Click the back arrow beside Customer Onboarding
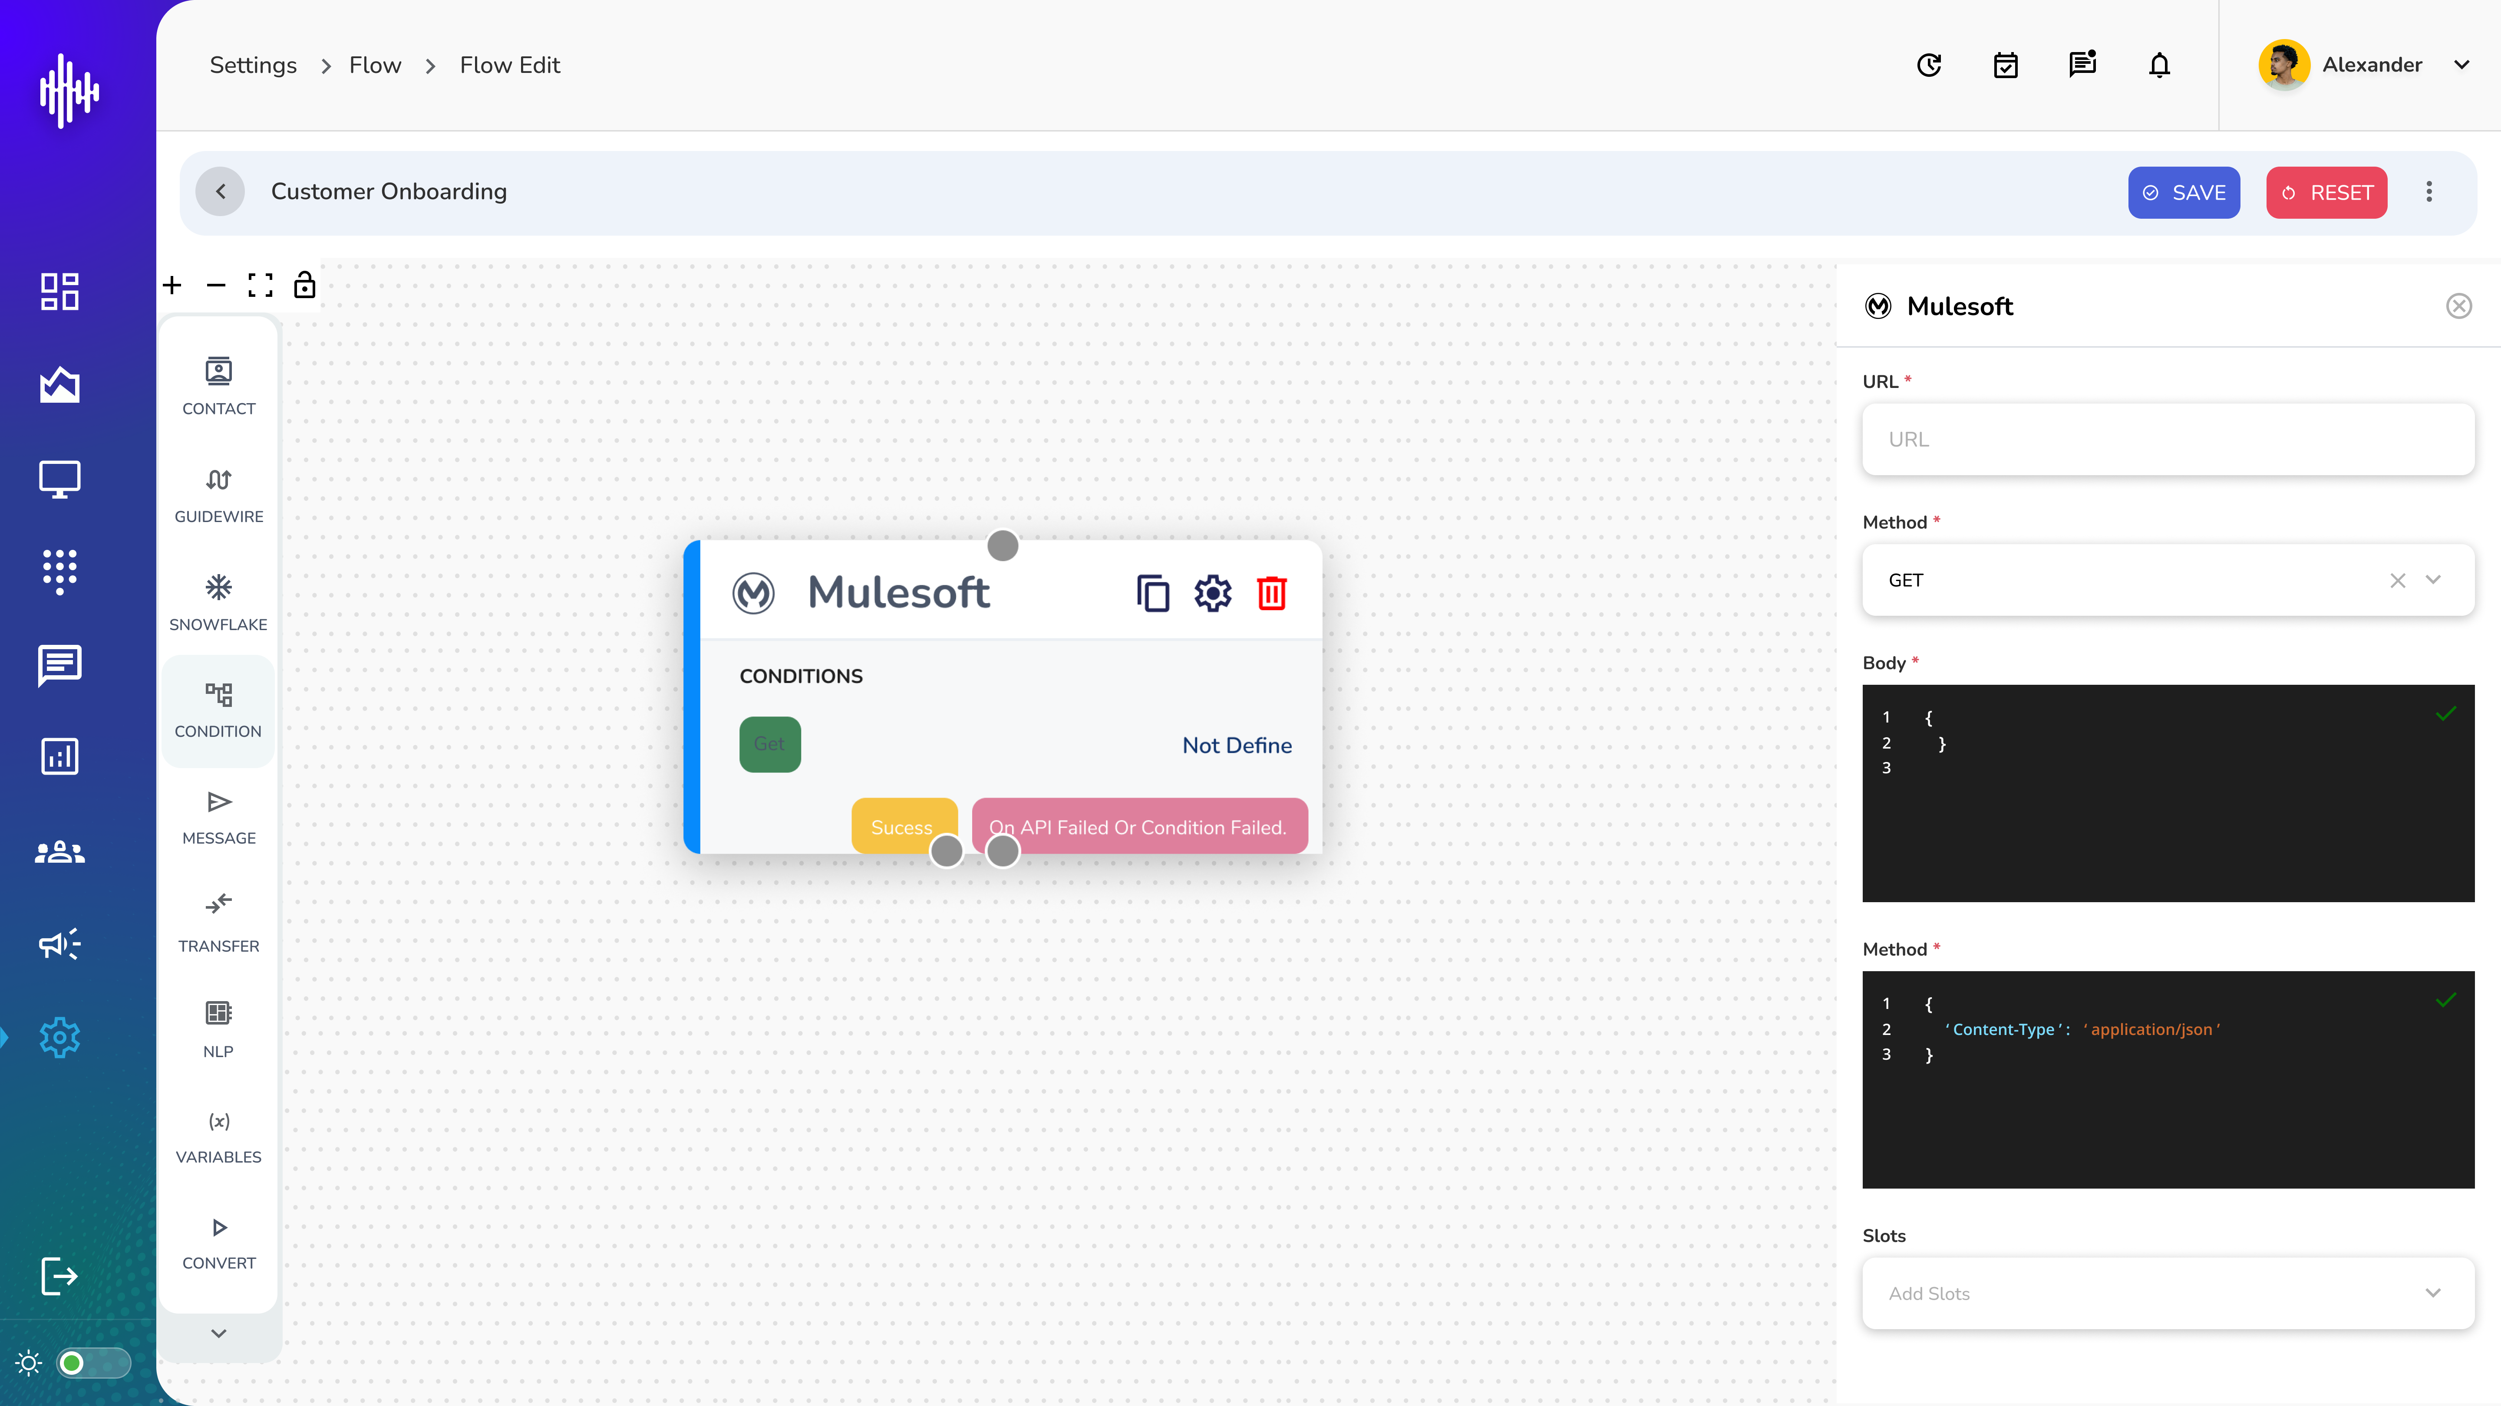 pyautogui.click(x=221, y=191)
